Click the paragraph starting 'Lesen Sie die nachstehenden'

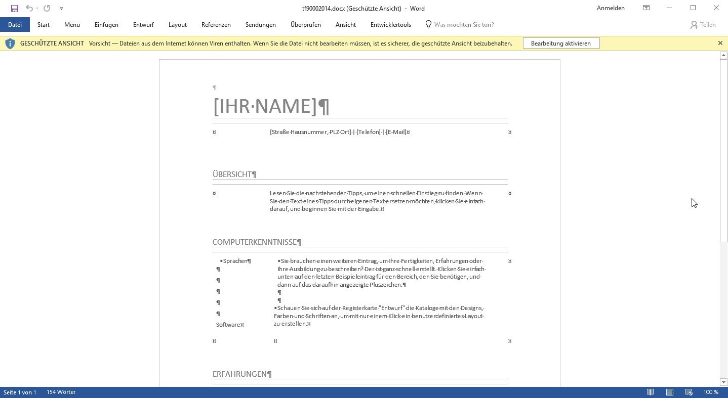click(377, 201)
